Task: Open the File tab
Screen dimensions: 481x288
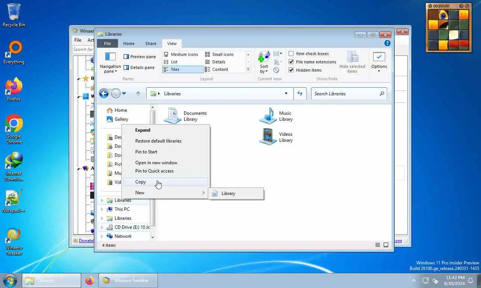Action: 107,43
